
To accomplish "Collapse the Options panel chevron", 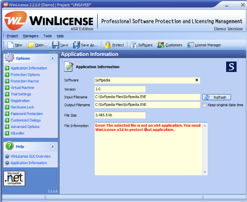I will tap(53, 59).
